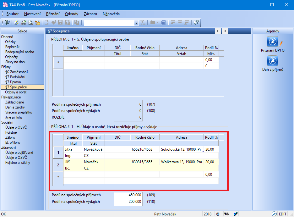The height and width of the screenshot is (217, 294).
Task: Click the Wolkerova 13 address cell
Action: pos(182,162)
